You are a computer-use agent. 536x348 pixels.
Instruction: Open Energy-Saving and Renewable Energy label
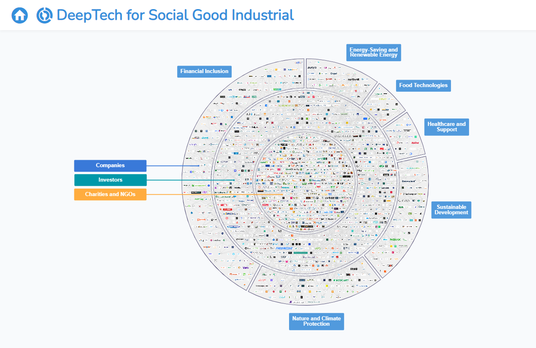point(374,52)
